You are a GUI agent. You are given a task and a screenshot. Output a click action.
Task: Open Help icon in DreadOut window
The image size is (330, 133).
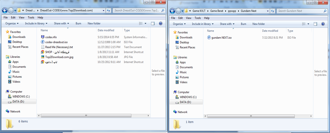(160, 23)
